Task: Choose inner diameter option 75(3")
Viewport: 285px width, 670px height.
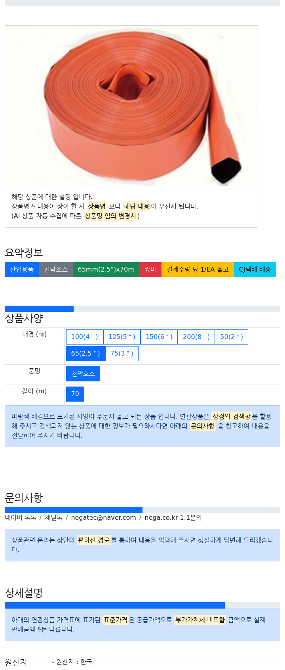Action: 122,354
